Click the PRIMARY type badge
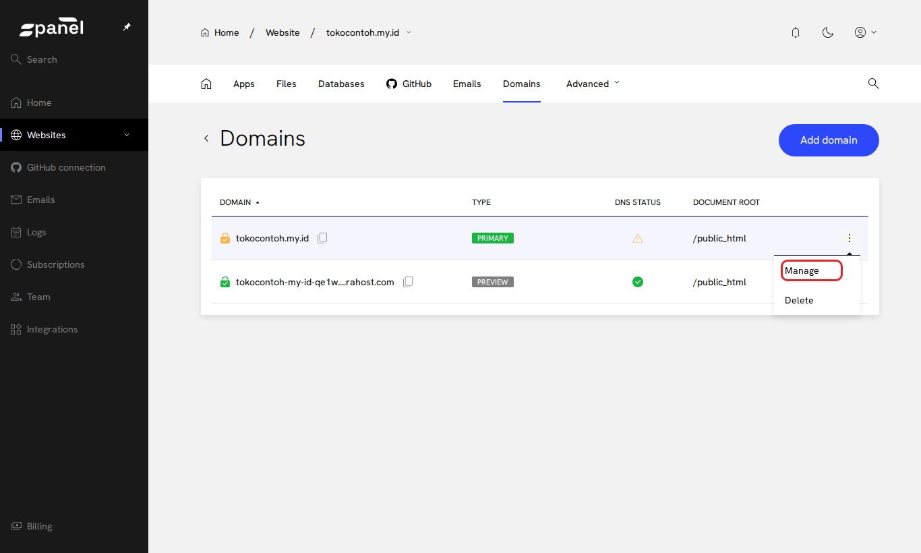Image resolution: width=921 pixels, height=553 pixels. point(493,238)
